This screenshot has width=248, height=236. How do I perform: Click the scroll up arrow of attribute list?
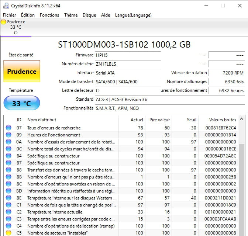click(x=241, y=119)
